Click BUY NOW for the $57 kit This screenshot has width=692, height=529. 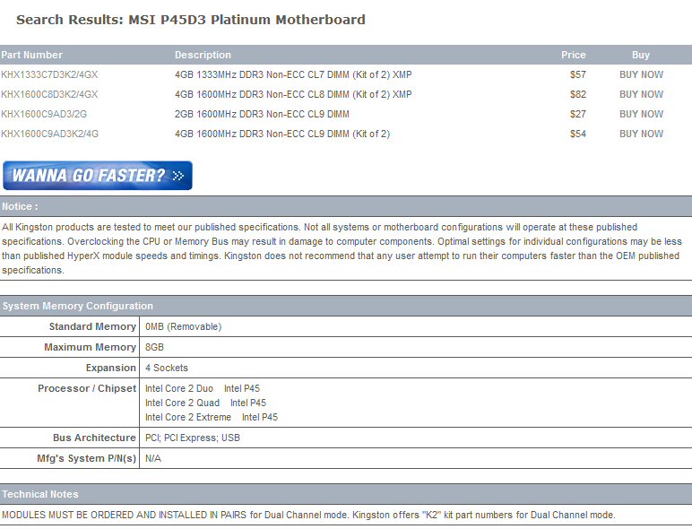tap(641, 74)
